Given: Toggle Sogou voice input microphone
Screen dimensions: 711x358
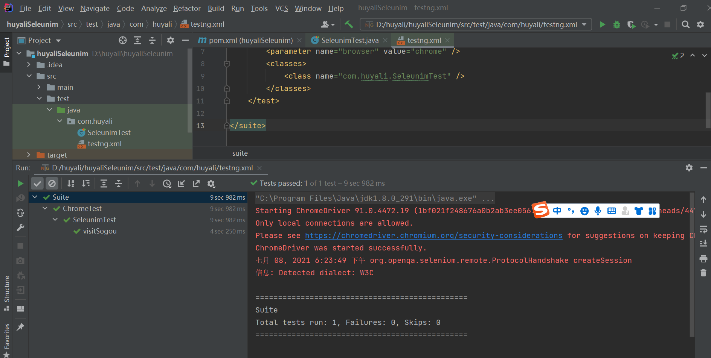Looking at the screenshot, I should tap(598, 211).
